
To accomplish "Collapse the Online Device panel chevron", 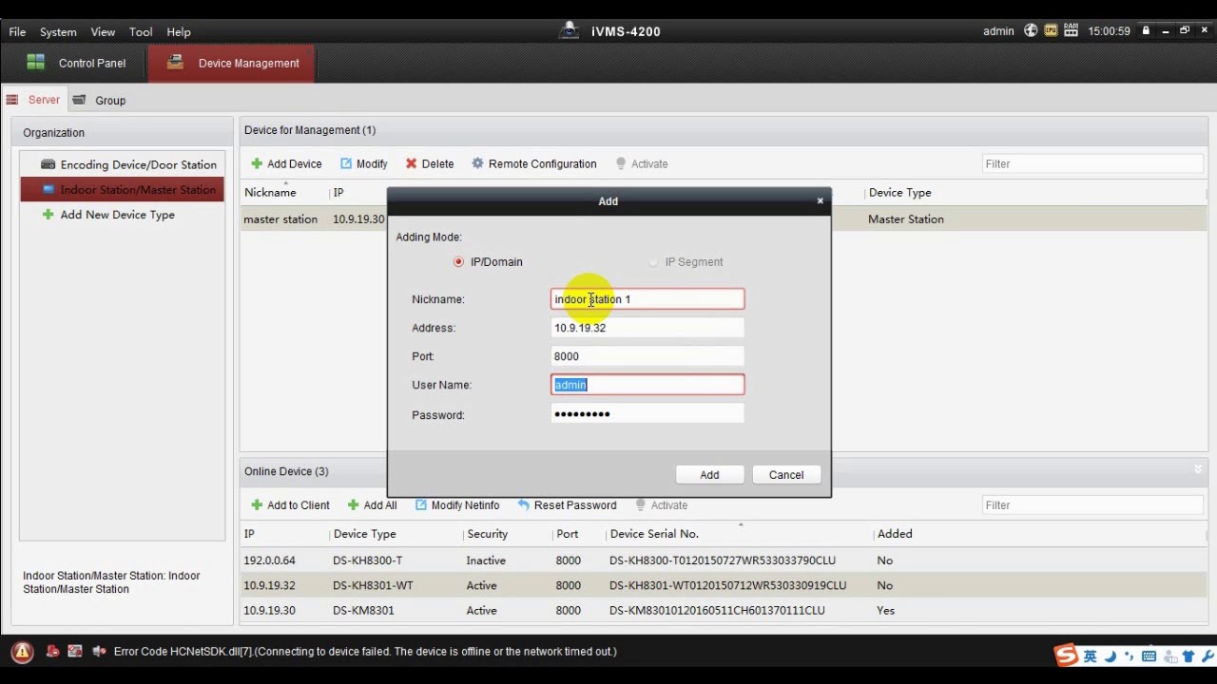I will (x=1198, y=469).
